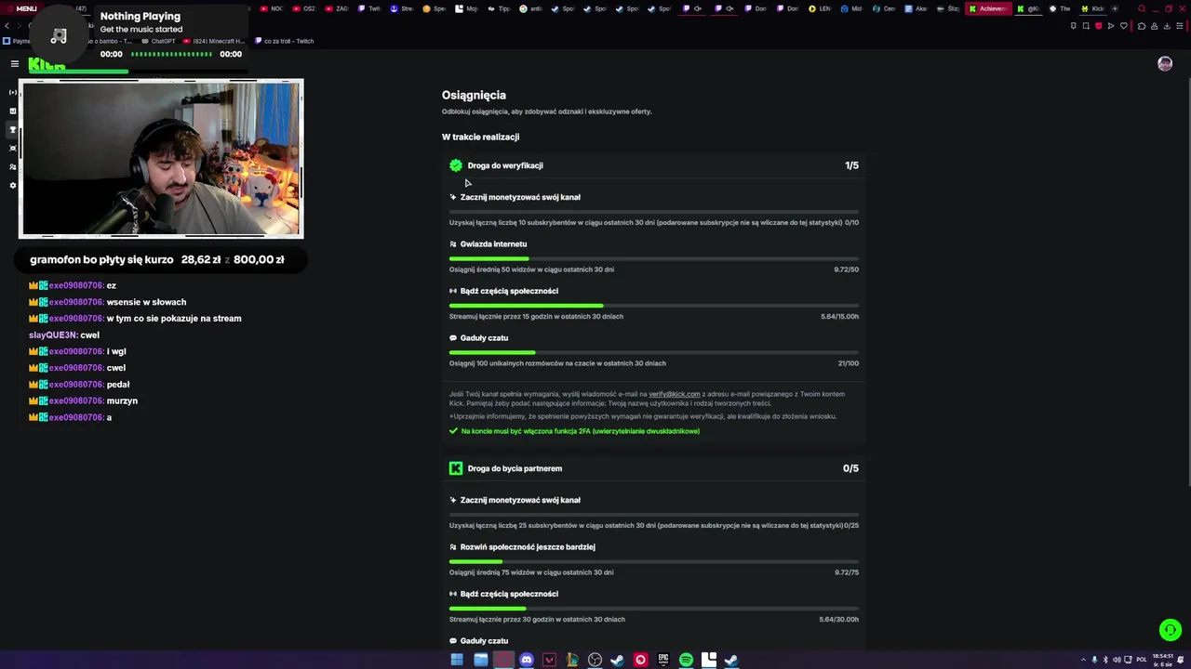Click the verify@kick.com email link

tap(674, 394)
